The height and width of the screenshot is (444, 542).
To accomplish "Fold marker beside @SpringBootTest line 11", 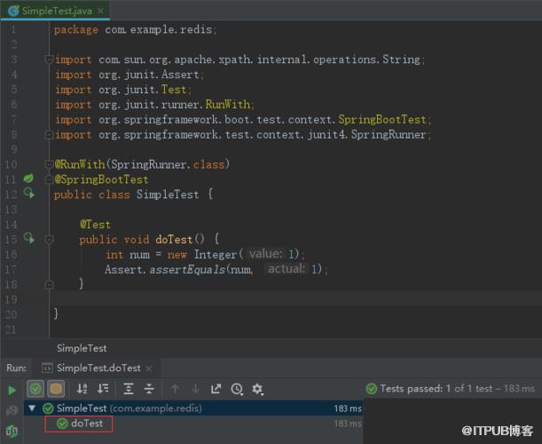I will click(x=49, y=179).
